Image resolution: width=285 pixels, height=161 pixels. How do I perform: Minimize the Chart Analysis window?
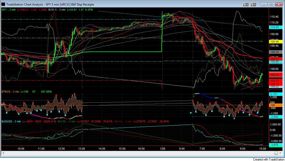pos(264,4)
